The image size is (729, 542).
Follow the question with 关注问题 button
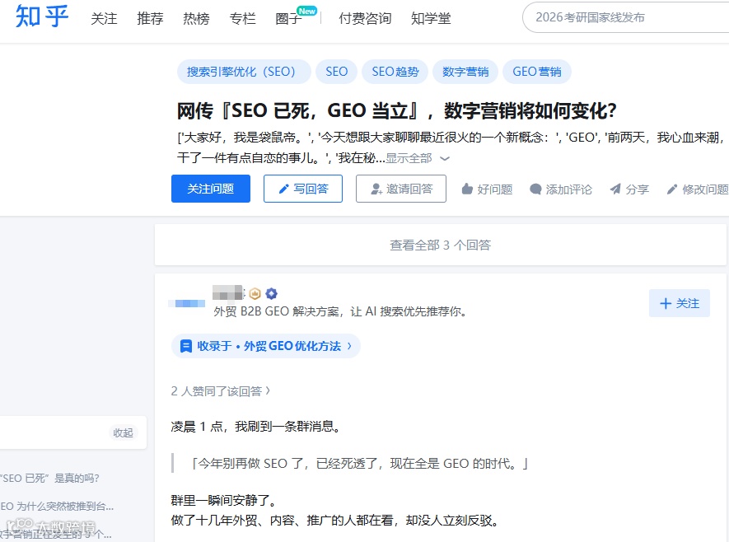click(211, 189)
